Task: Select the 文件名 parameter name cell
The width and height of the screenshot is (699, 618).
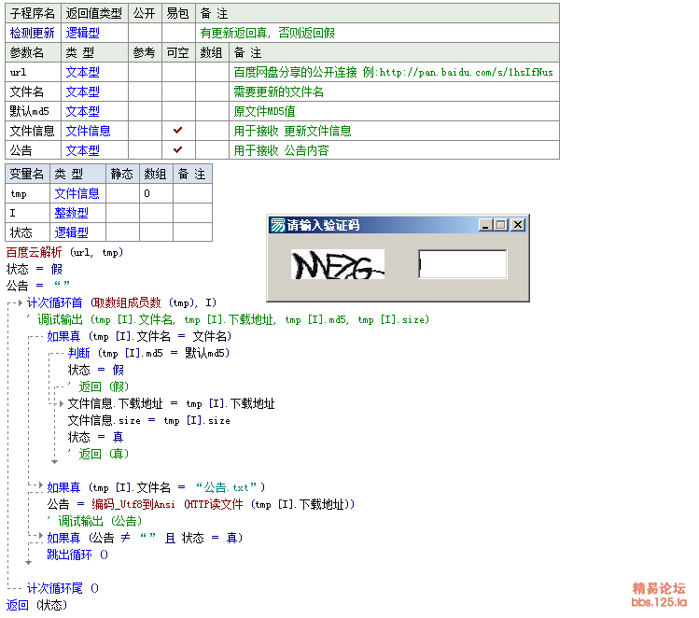Action: pos(33,91)
